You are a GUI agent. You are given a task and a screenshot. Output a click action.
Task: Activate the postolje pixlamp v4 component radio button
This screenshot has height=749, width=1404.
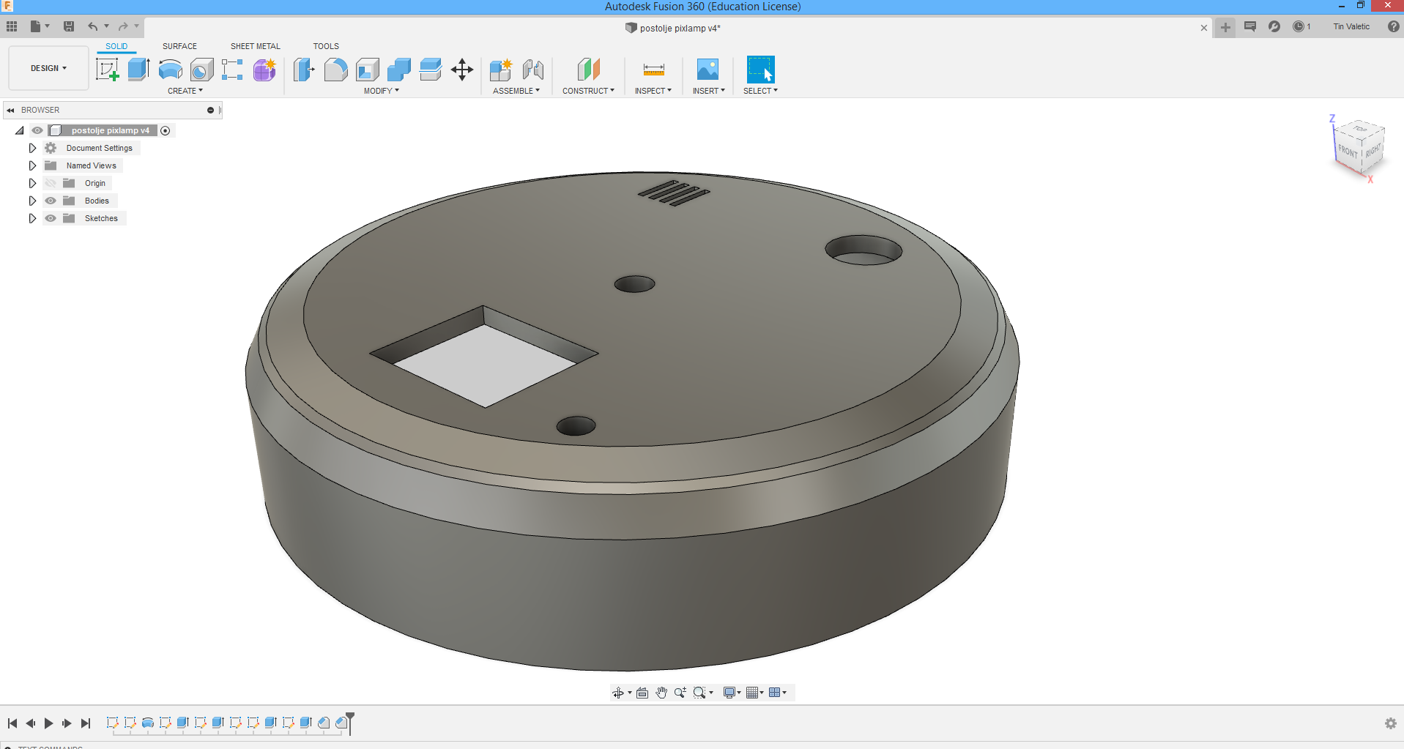pos(166,131)
